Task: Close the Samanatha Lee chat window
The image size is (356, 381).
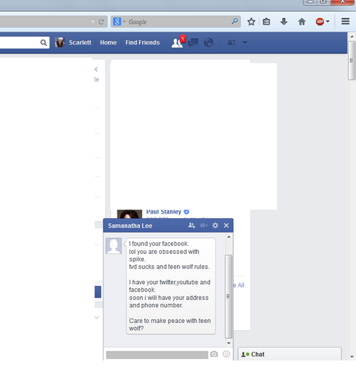Action: point(226,225)
